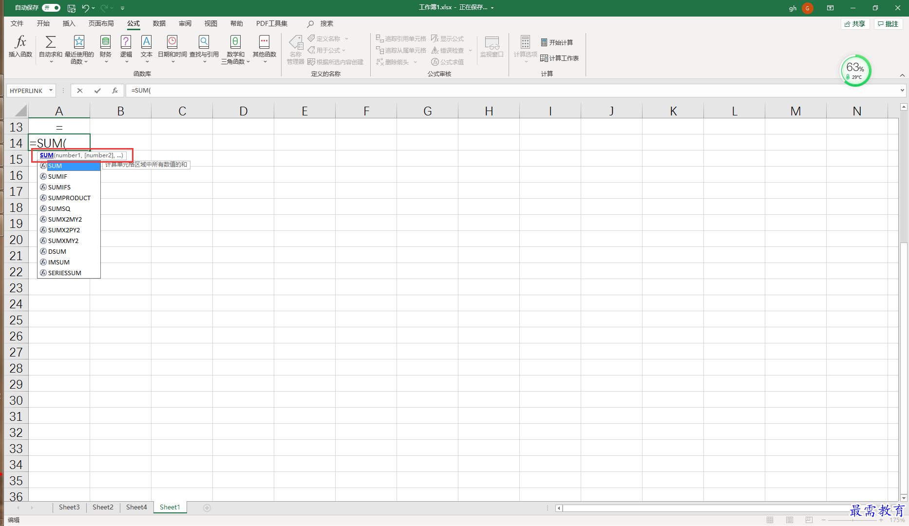Click the Calculate Now button
909x526 pixels.
tap(557, 42)
